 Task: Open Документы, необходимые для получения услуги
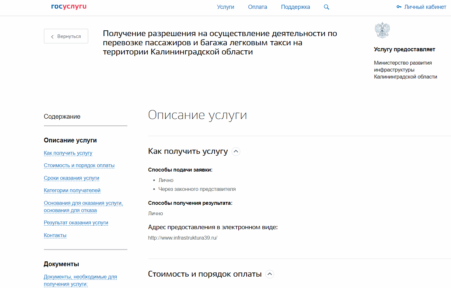tap(80, 280)
